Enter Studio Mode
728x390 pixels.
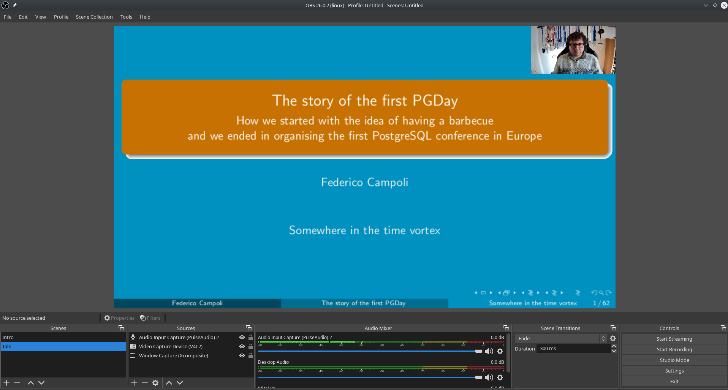click(674, 360)
